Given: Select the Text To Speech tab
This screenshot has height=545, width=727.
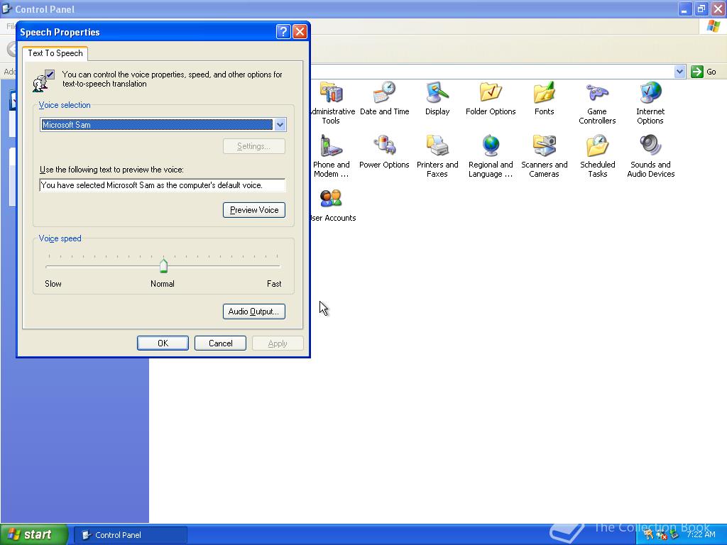Looking at the screenshot, I should point(55,53).
